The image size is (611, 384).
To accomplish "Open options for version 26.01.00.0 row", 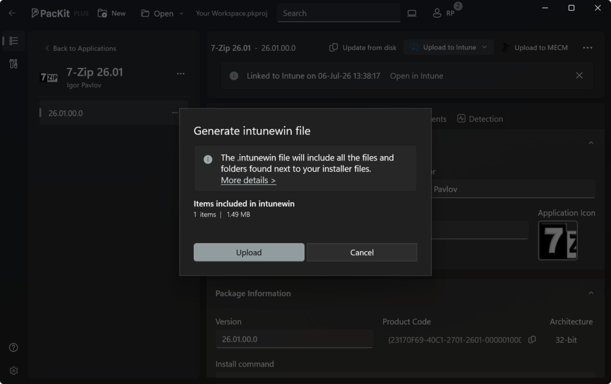I will (175, 113).
